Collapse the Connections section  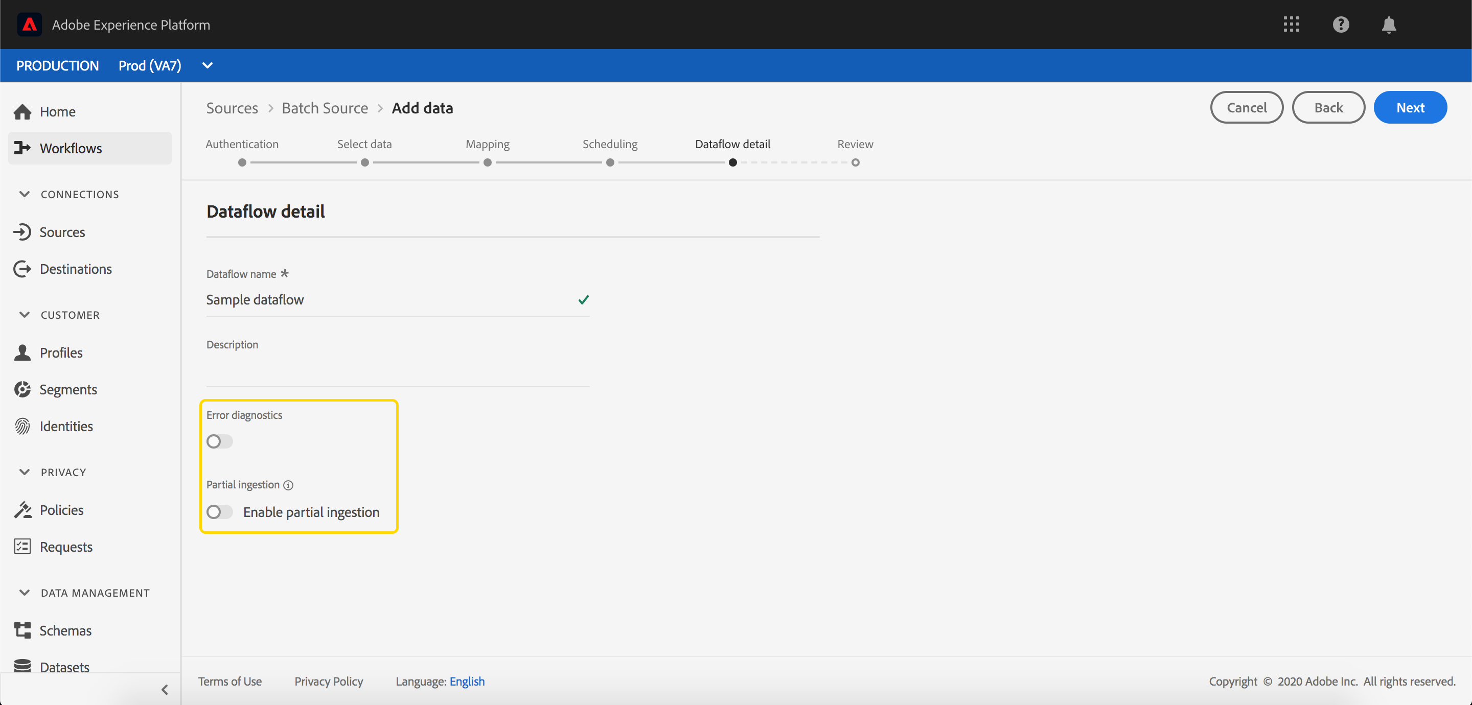tap(25, 194)
